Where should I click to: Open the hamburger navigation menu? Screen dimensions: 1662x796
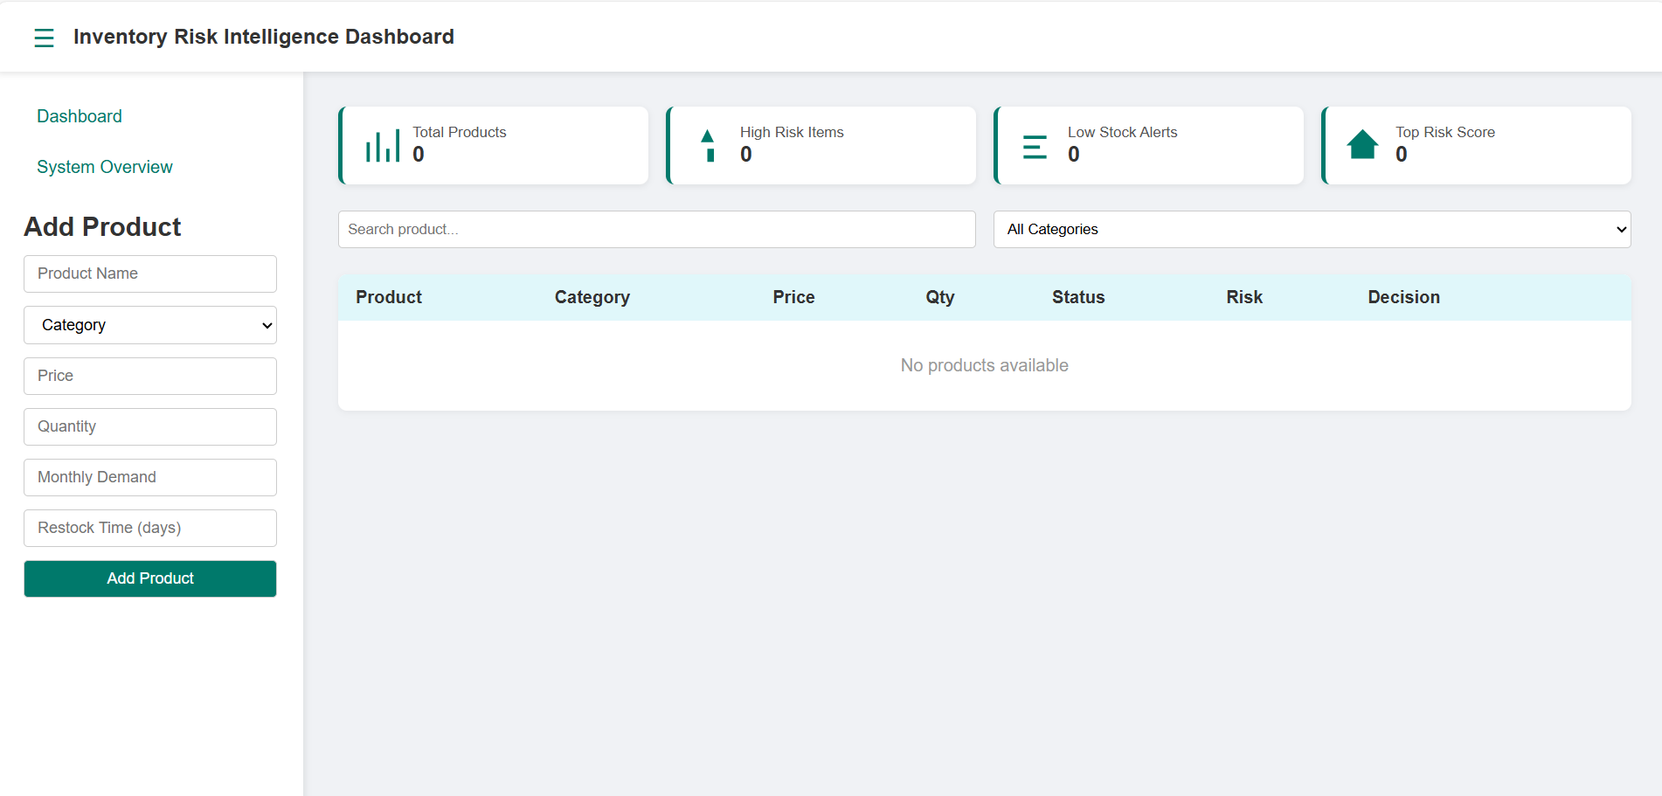(x=44, y=37)
